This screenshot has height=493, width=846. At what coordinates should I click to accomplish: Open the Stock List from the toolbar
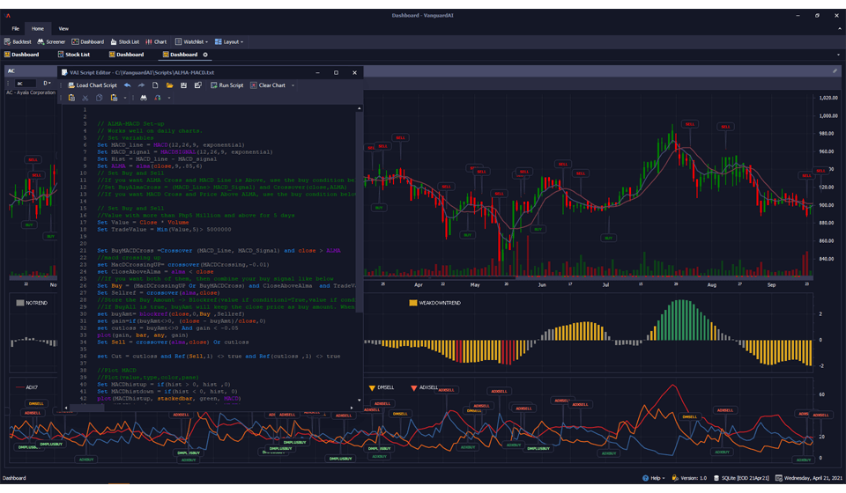[x=123, y=41]
